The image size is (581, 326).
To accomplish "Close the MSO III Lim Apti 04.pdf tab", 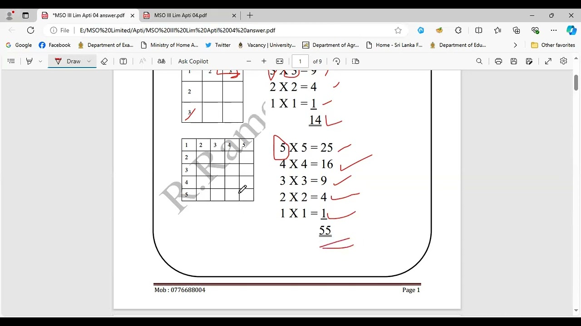I will (234, 15).
